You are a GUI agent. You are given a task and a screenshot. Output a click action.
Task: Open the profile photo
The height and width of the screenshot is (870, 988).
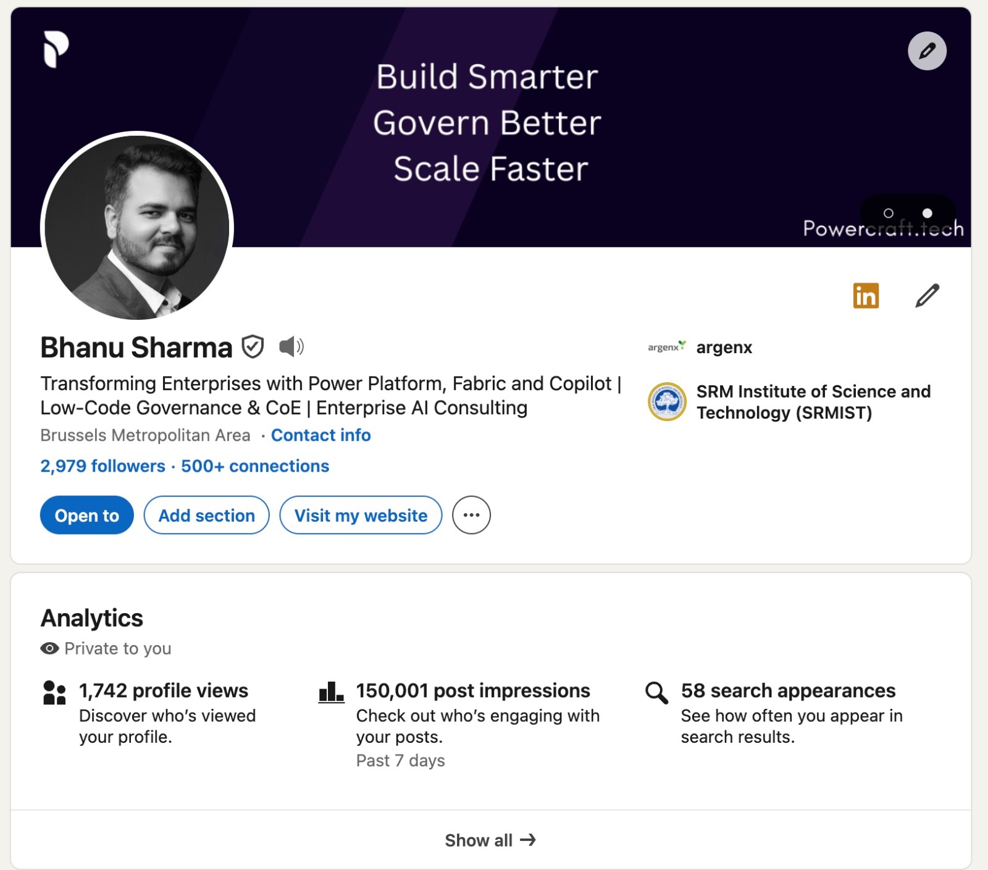[x=137, y=227]
